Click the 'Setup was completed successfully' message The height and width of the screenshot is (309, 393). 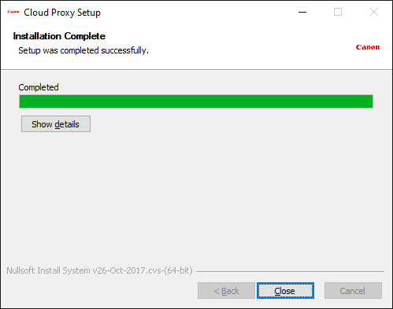pyautogui.click(x=83, y=50)
